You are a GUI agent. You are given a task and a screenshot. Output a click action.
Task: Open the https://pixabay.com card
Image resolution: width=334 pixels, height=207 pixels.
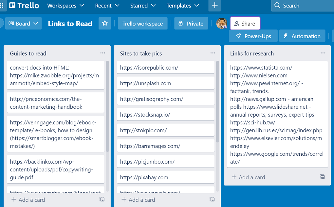[x=165, y=177]
